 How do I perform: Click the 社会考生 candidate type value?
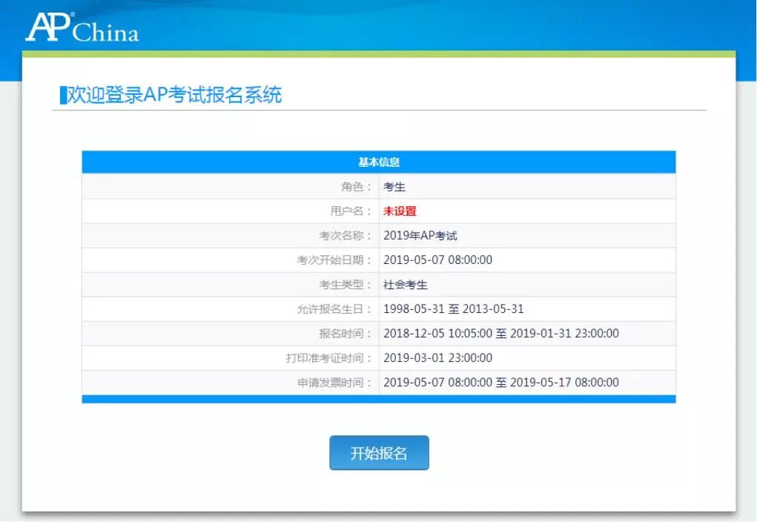(x=406, y=285)
